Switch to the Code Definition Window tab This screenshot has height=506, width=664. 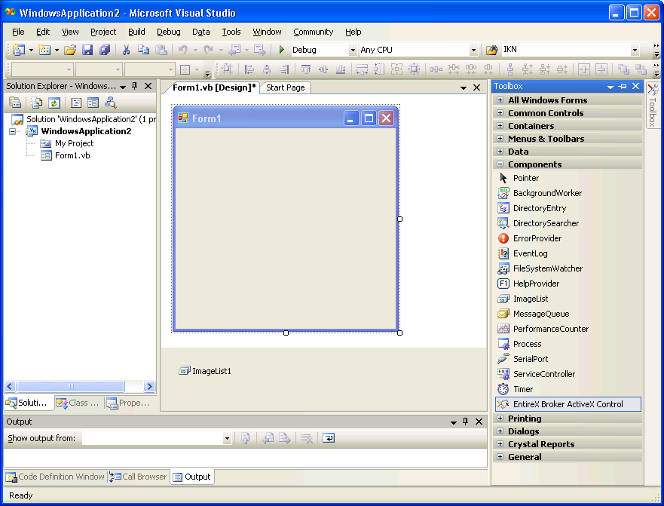pyautogui.click(x=55, y=477)
